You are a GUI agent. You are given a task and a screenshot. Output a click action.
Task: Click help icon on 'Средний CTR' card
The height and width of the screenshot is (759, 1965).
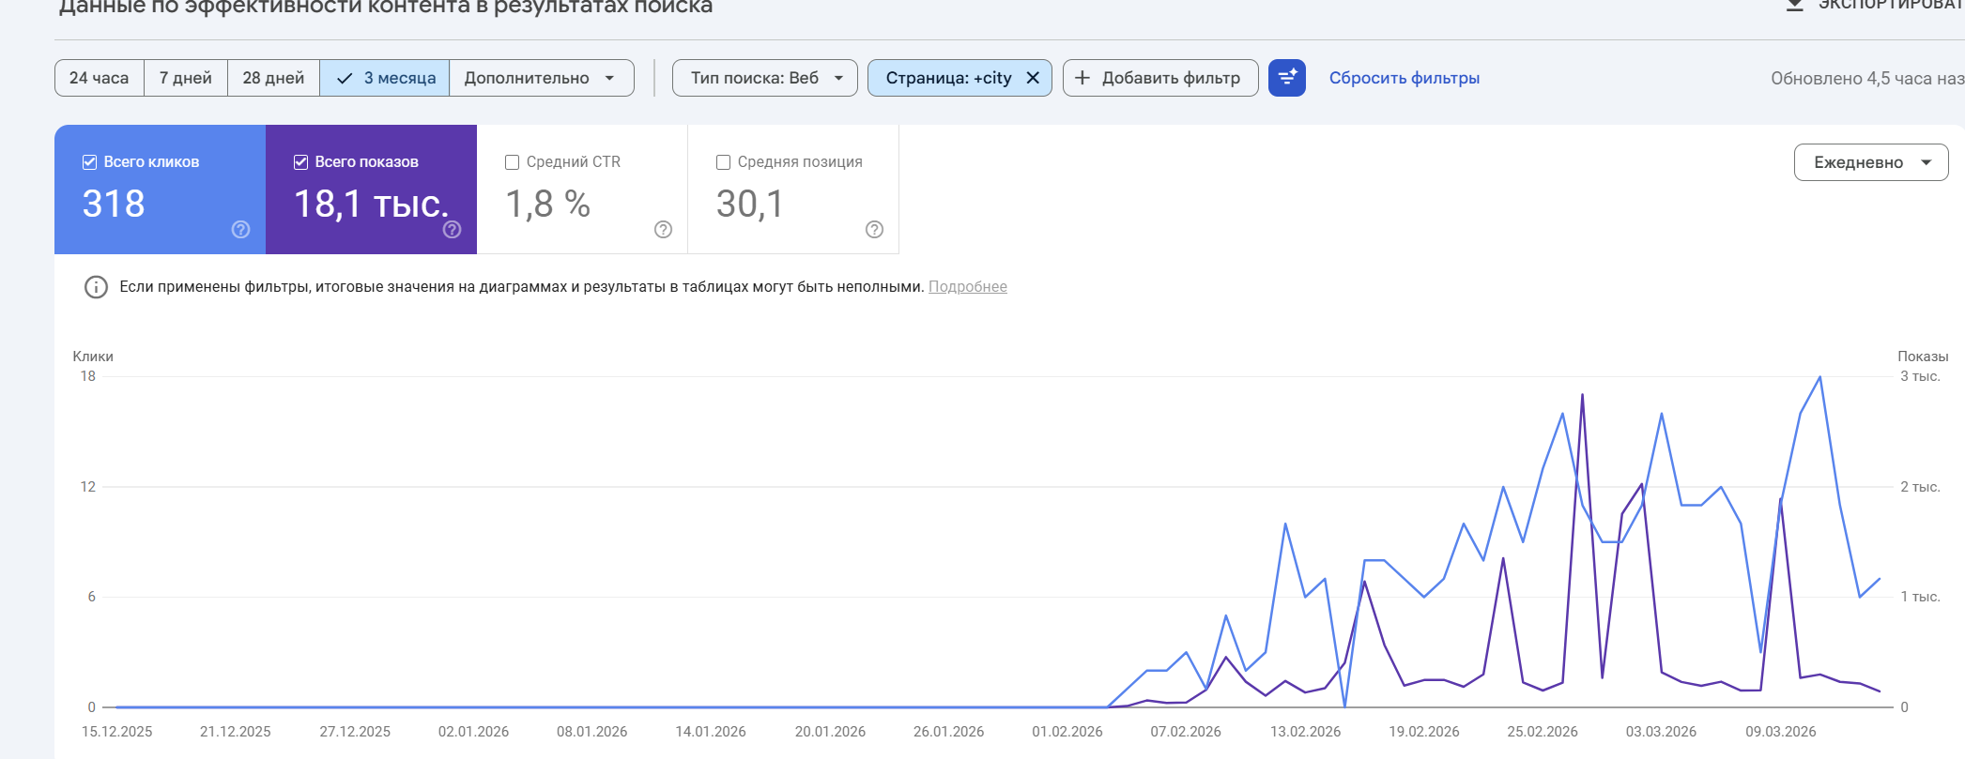[x=664, y=230]
